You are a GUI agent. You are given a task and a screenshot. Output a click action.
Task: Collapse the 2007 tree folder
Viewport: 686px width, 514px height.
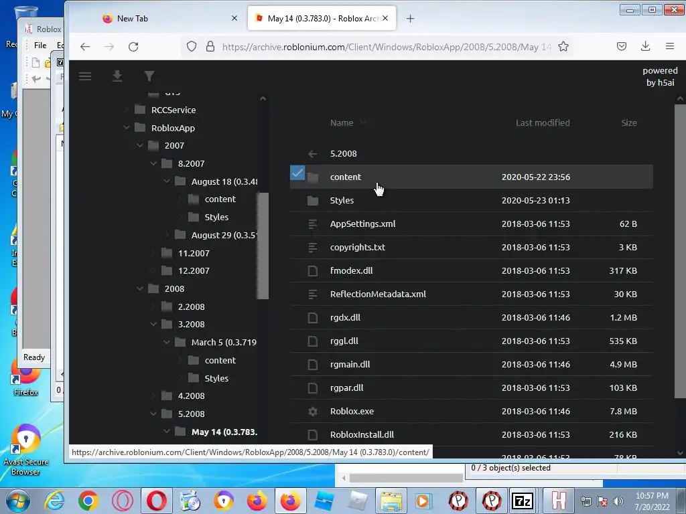point(140,145)
